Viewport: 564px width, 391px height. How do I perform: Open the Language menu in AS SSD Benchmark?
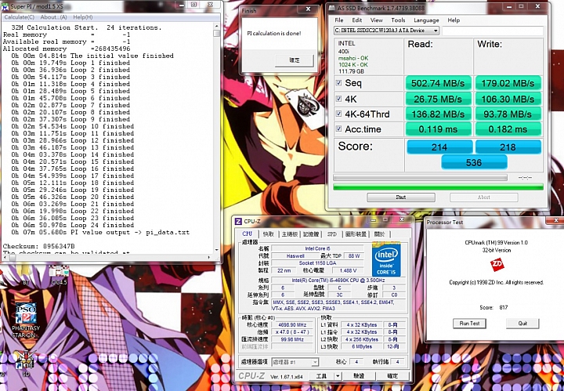pos(426,20)
